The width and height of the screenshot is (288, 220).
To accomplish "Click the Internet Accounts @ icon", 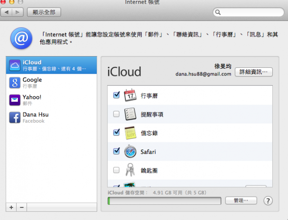I will click(21, 38).
